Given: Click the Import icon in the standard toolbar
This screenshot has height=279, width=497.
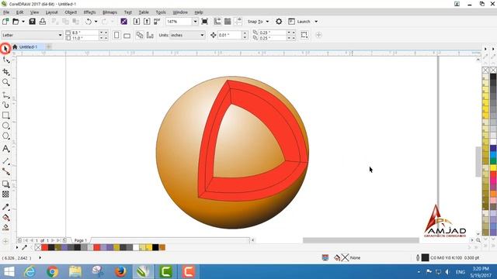Looking at the screenshot, I should (137, 22).
